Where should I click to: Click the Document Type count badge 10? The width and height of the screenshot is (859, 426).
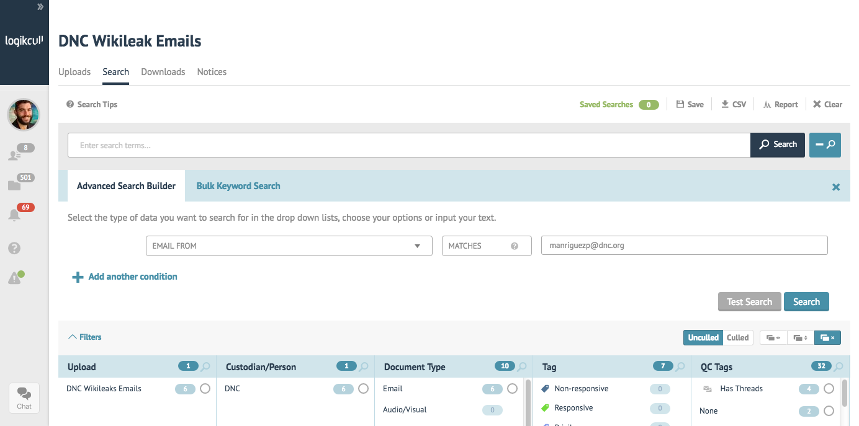(505, 366)
